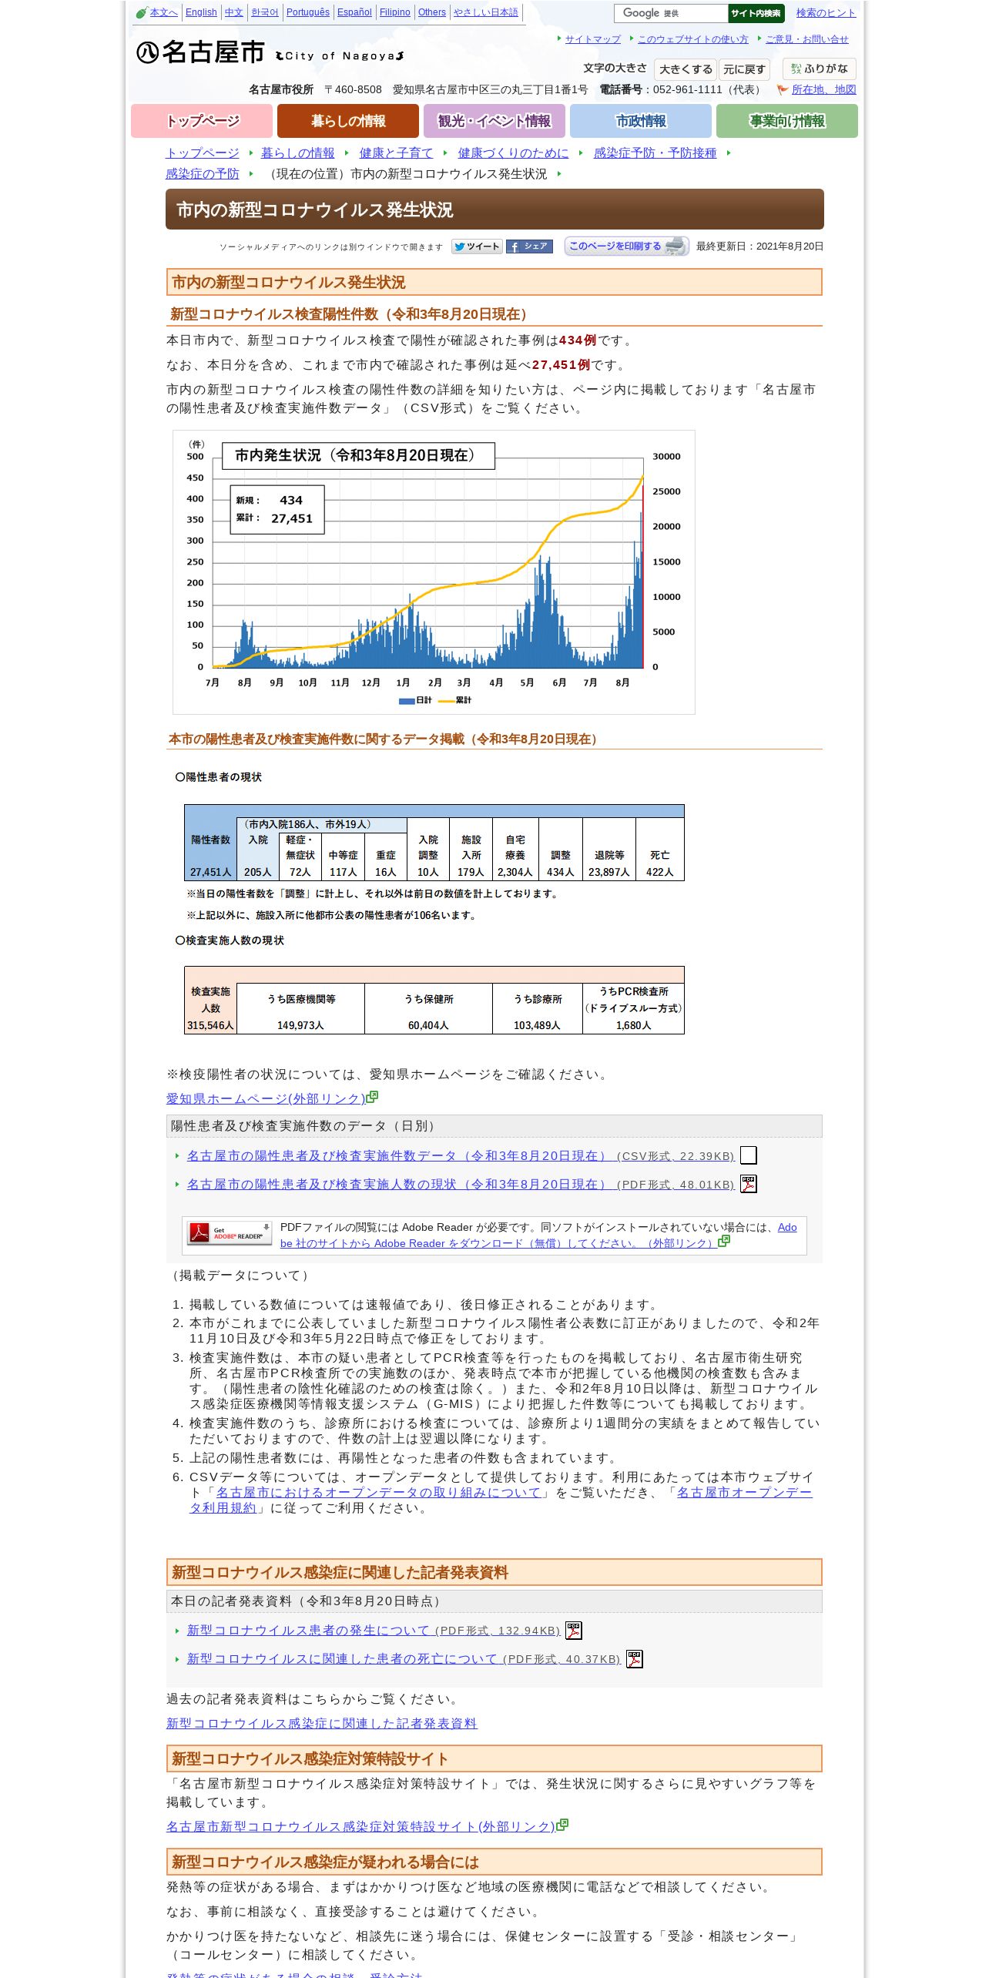989x1978 pixels.
Task: Open 感染症対策特設サイト(外部リンク)
Action: (360, 1827)
